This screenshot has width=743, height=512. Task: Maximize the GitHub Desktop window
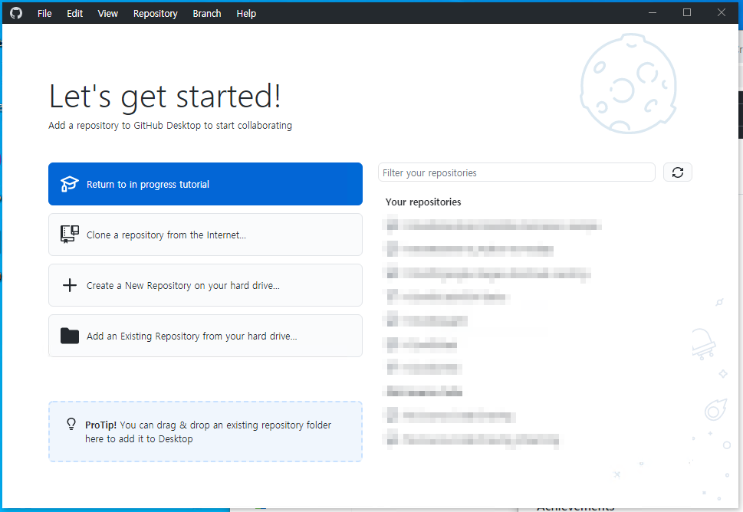(x=687, y=13)
